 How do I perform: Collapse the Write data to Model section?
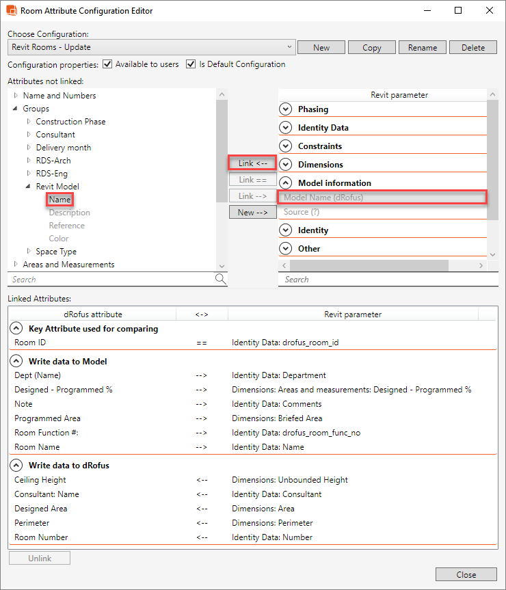pos(17,362)
